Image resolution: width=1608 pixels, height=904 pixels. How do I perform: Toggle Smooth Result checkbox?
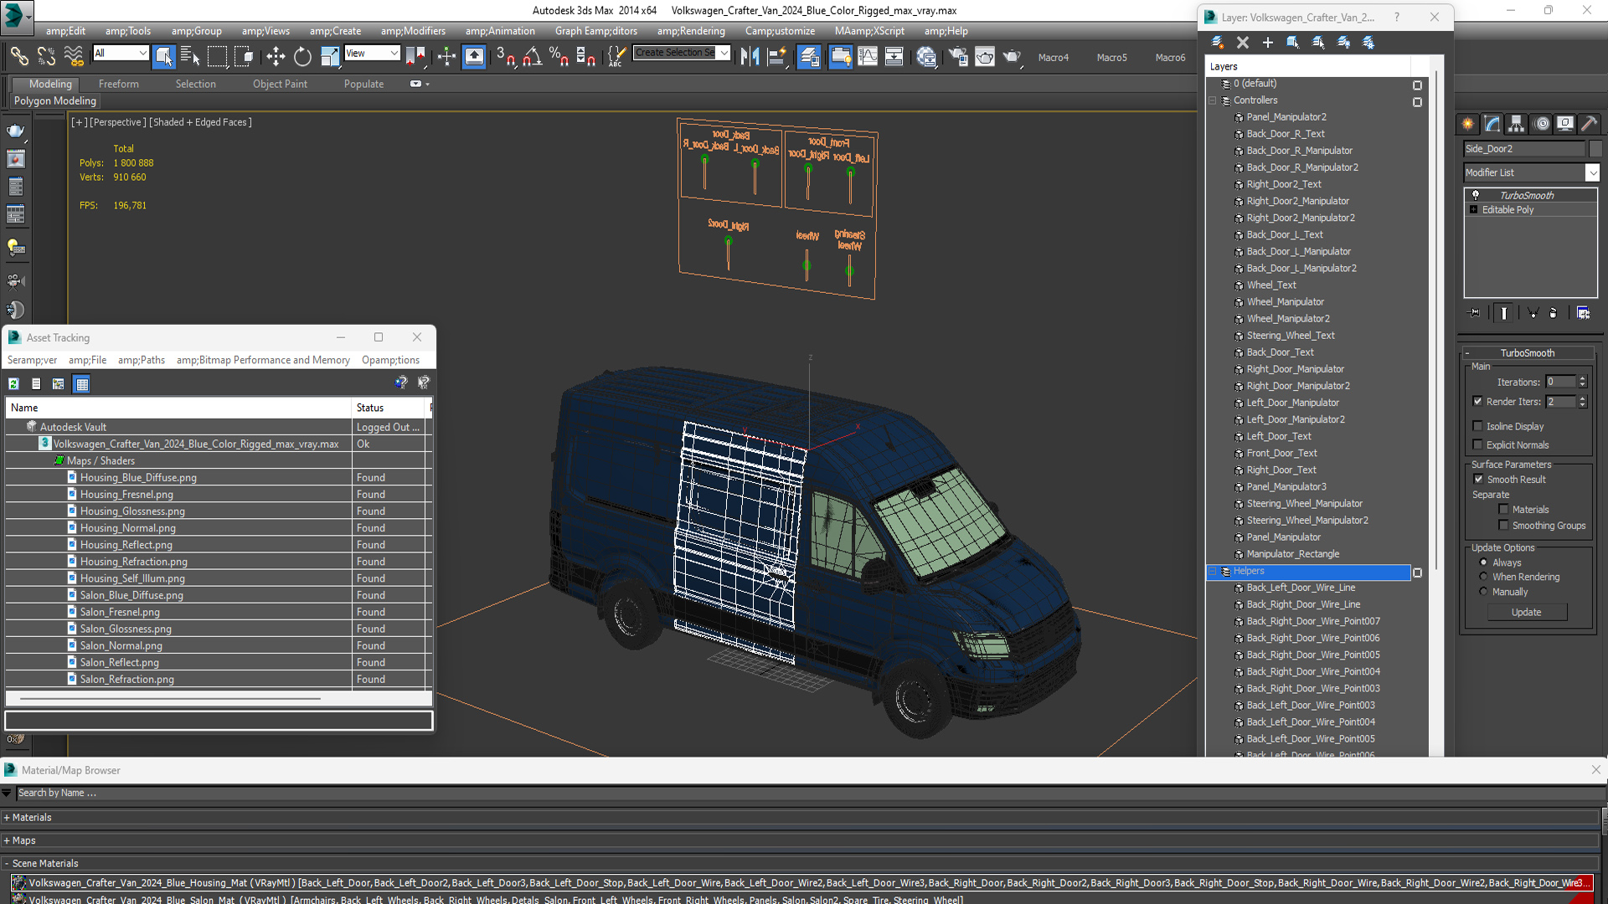[x=1479, y=480]
